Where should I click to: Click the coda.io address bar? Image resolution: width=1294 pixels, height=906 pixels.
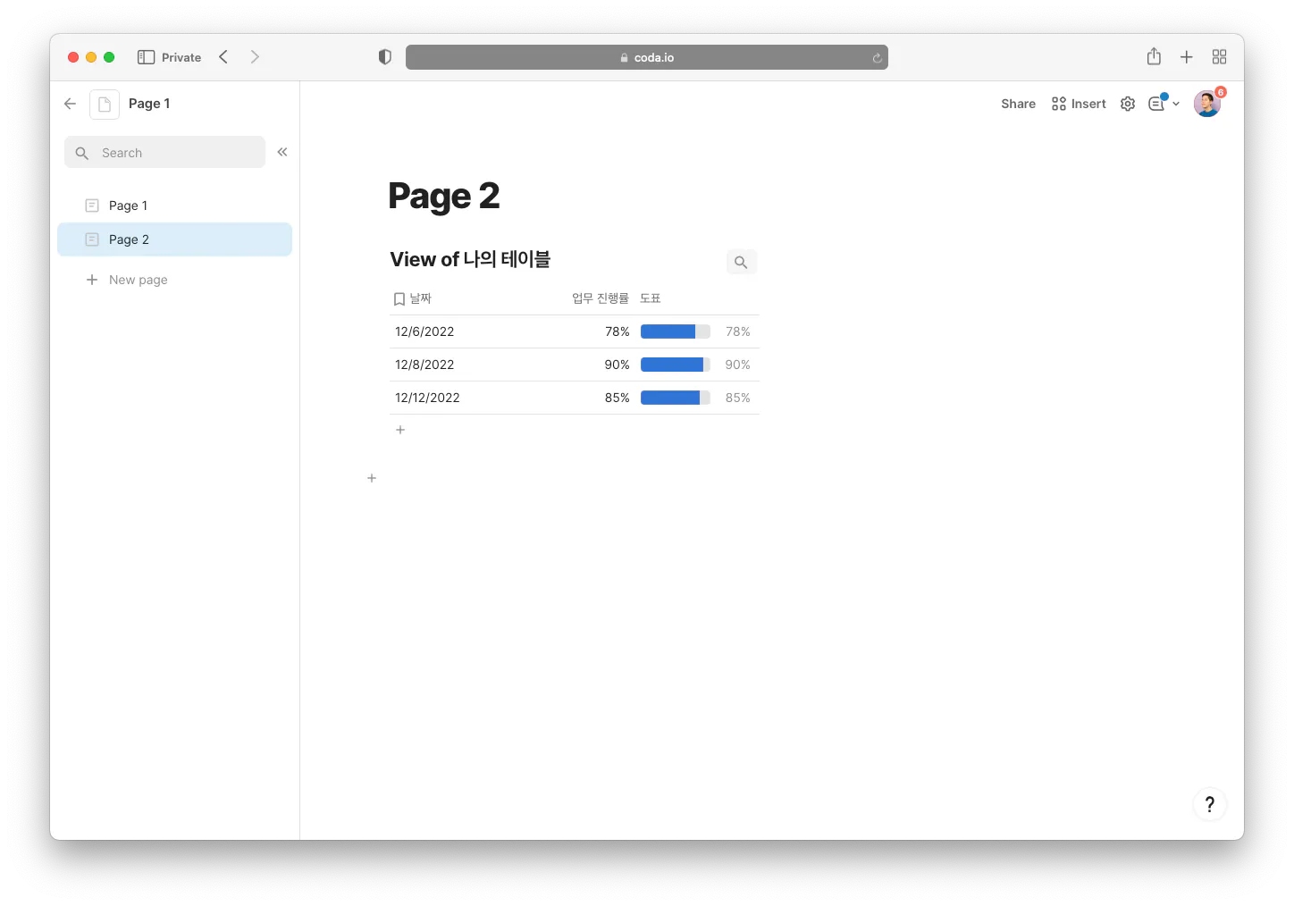[646, 57]
